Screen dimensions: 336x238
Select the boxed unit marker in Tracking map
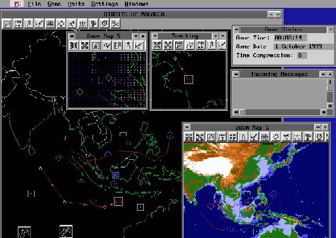188,79
